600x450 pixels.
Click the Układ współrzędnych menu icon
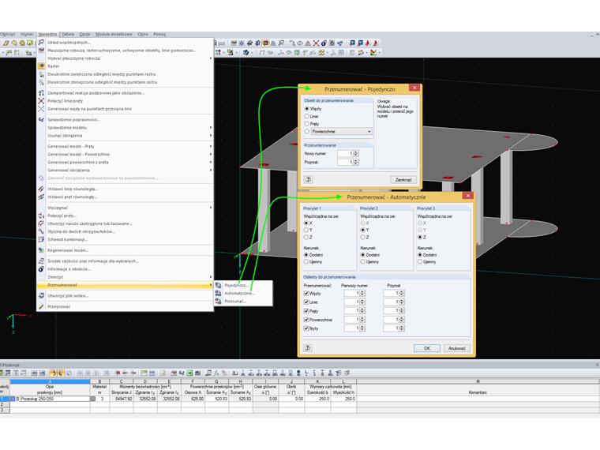tap(41, 43)
